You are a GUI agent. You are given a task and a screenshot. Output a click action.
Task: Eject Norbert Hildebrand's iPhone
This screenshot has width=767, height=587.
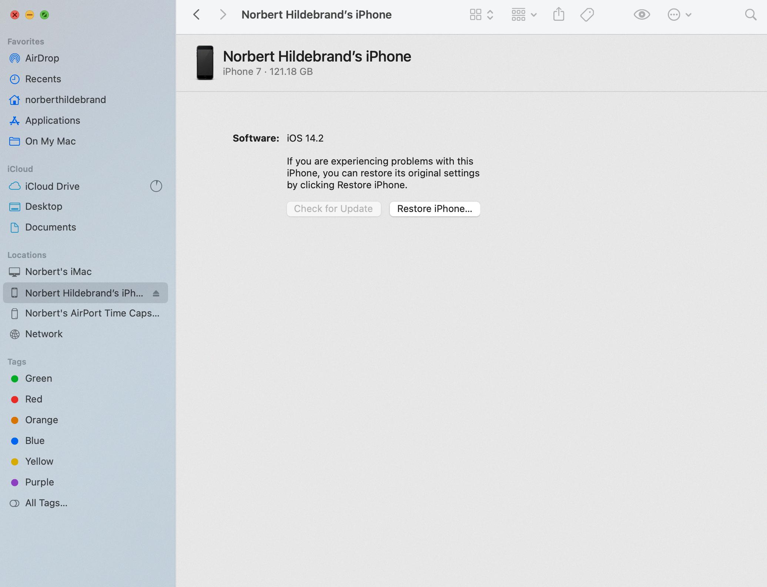(x=156, y=293)
